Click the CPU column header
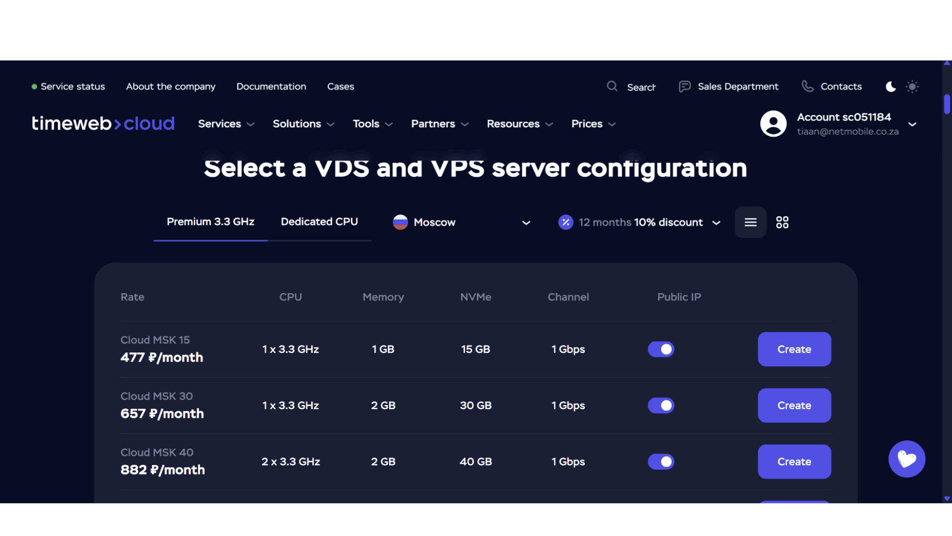This screenshot has height=536, width=952. tap(291, 297)
